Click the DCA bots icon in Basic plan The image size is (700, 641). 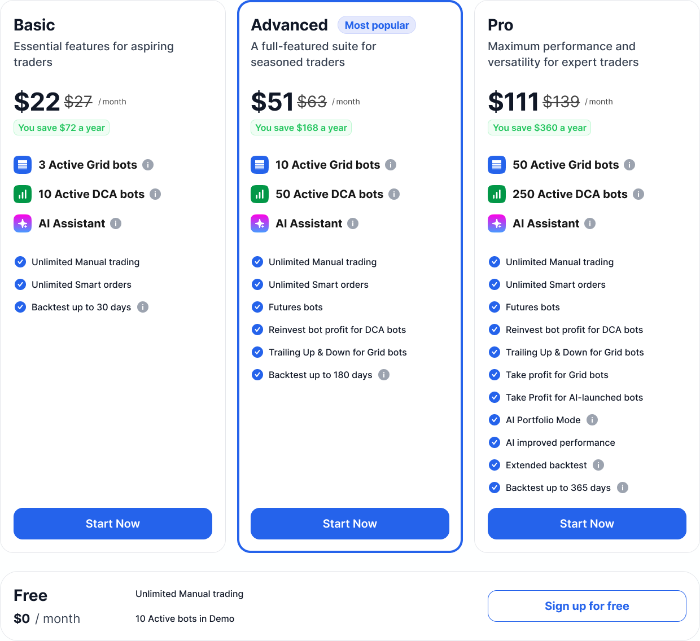click(22, 194)
